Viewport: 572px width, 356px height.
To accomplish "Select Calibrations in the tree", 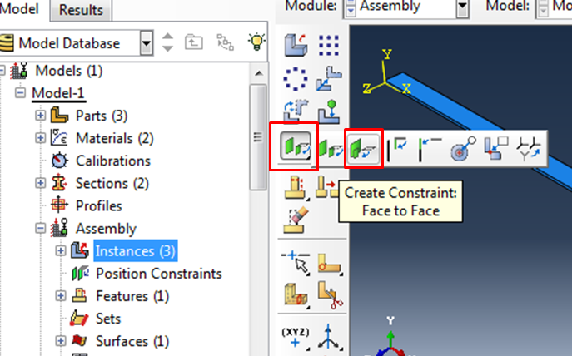I will [x=113, y=161].
